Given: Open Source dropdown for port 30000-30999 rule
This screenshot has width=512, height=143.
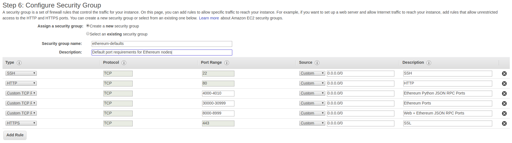Looking at the screenshot, I should click(312, 103).
